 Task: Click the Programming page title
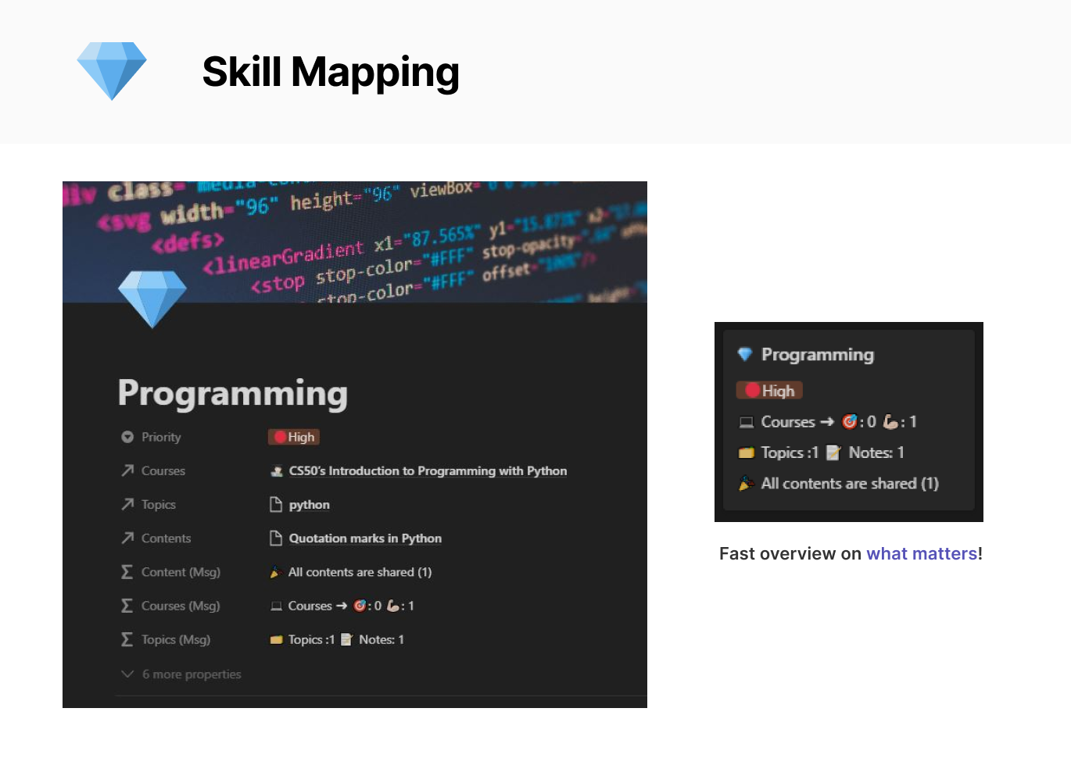(x=233, y=393)
